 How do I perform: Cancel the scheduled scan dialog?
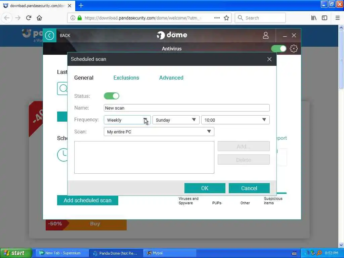pyautogui.click(x=249, y=188)
